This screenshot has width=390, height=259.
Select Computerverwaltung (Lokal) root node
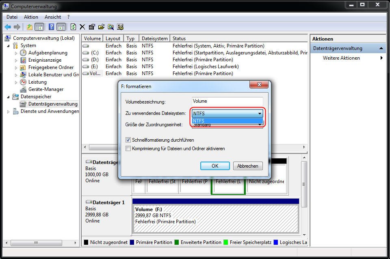(x=44, y=38)
